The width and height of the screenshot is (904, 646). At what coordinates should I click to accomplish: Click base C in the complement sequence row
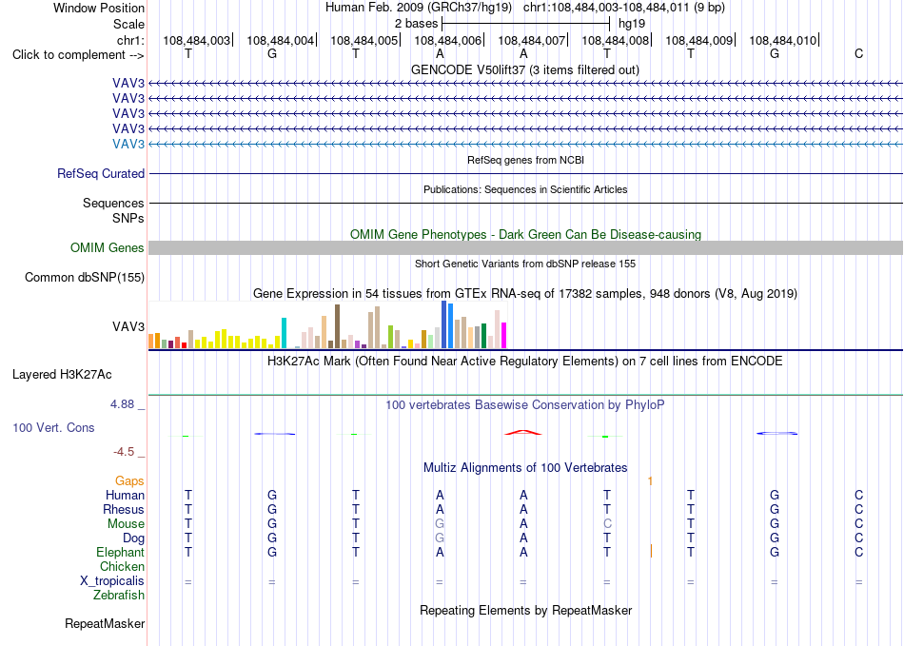[x=858, y=53]
